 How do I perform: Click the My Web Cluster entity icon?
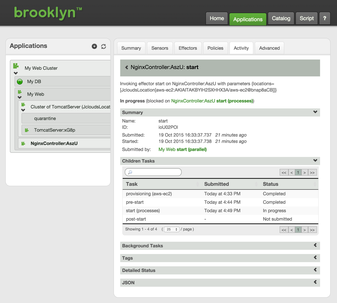16,66
